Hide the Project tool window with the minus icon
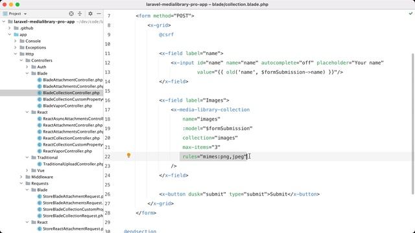The height and width of the screenshot is (233, 415). [99, 14]
